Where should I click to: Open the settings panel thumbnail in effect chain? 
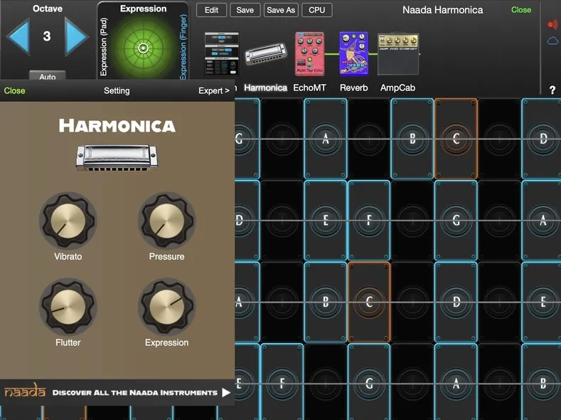pyautogui.click(x=222, y=53)
